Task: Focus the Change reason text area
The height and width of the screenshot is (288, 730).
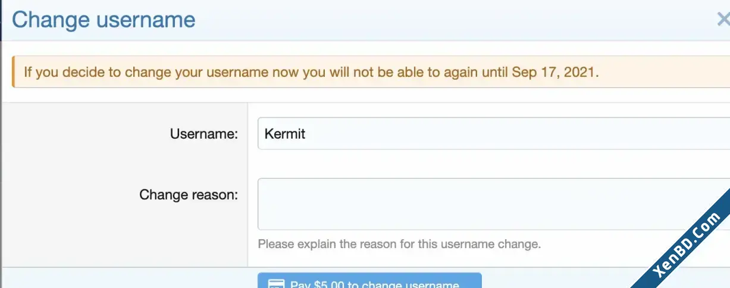Action: click(x=494, y=204)
